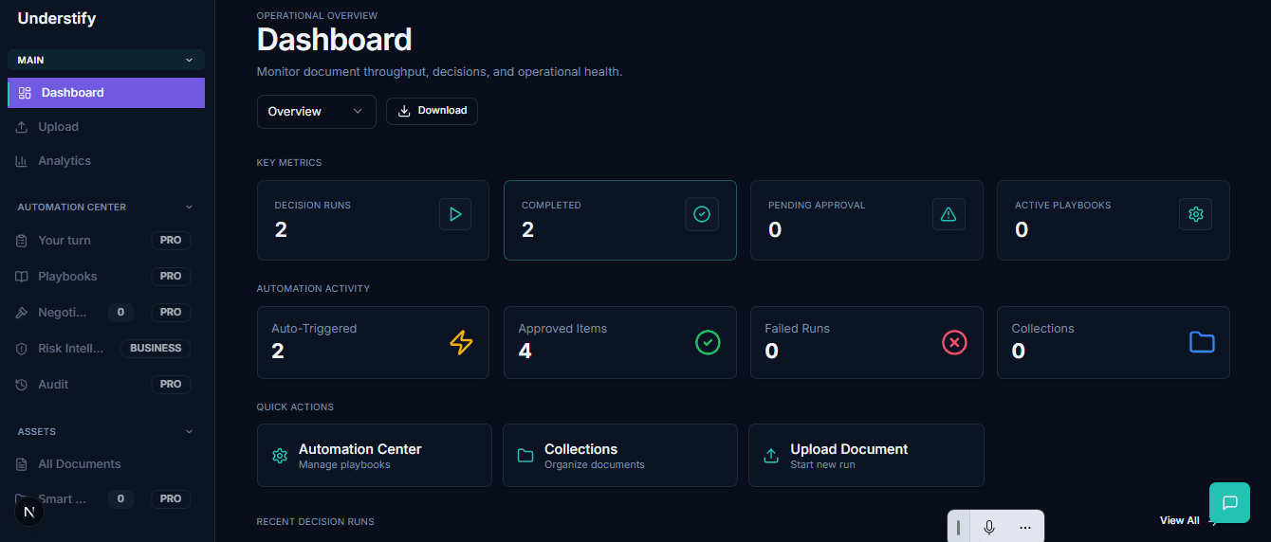Click the upload icon beside Upload Document
This screenshot has width=1271, height=542.
(x=771, y=456)
